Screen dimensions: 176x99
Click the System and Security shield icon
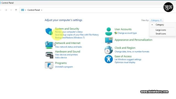pyautogui.click(x=49, y=31)
